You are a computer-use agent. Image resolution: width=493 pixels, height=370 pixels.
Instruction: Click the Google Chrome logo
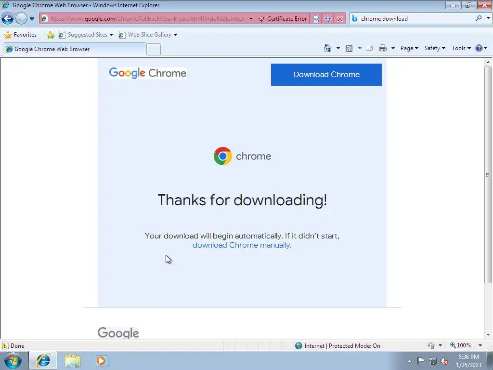click(x=147, y=73)
